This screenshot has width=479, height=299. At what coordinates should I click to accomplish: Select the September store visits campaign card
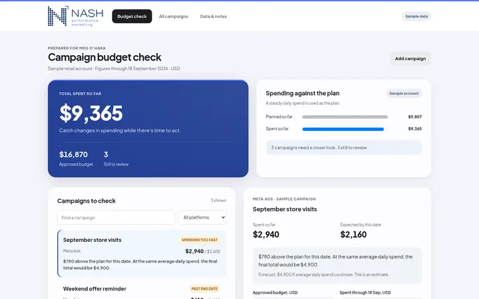[142, 254]
